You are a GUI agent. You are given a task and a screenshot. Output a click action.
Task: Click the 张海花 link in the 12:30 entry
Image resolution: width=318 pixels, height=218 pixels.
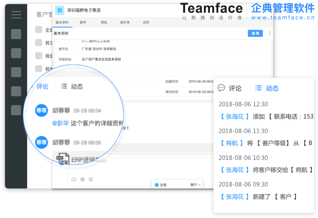pyautogui.click(x=234, y=116)
